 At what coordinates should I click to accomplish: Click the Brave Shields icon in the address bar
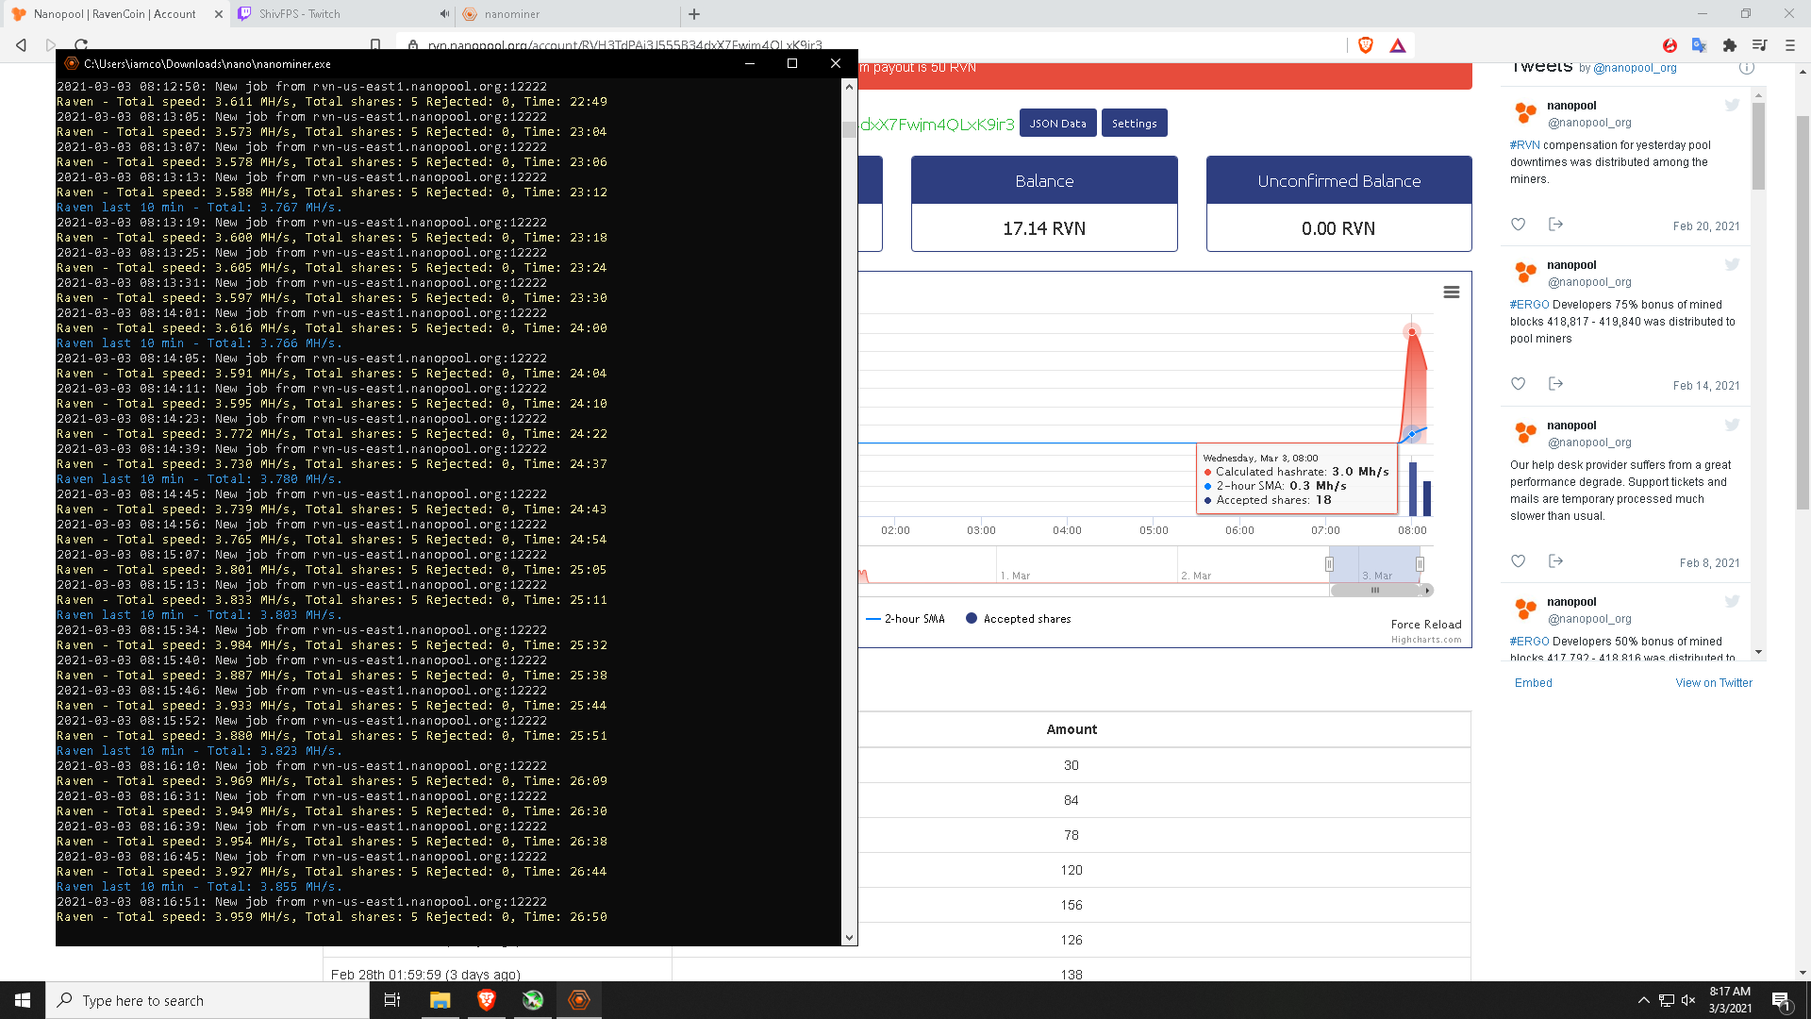[x=1365, y=44]
